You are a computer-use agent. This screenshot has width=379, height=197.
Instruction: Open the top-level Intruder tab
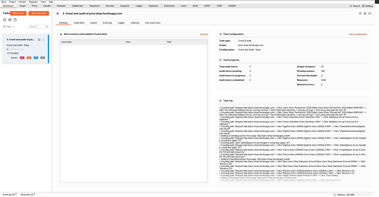click(47, 6)
